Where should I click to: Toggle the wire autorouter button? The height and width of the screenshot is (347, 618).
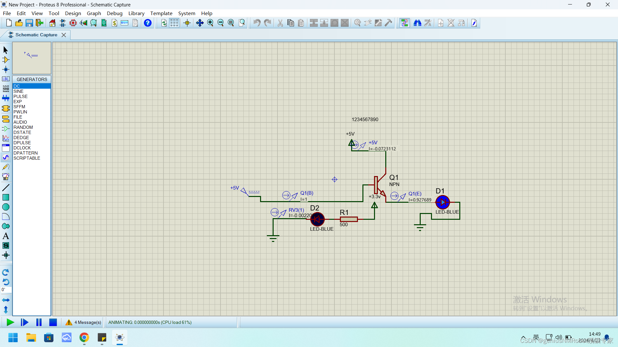coord(405,23)
